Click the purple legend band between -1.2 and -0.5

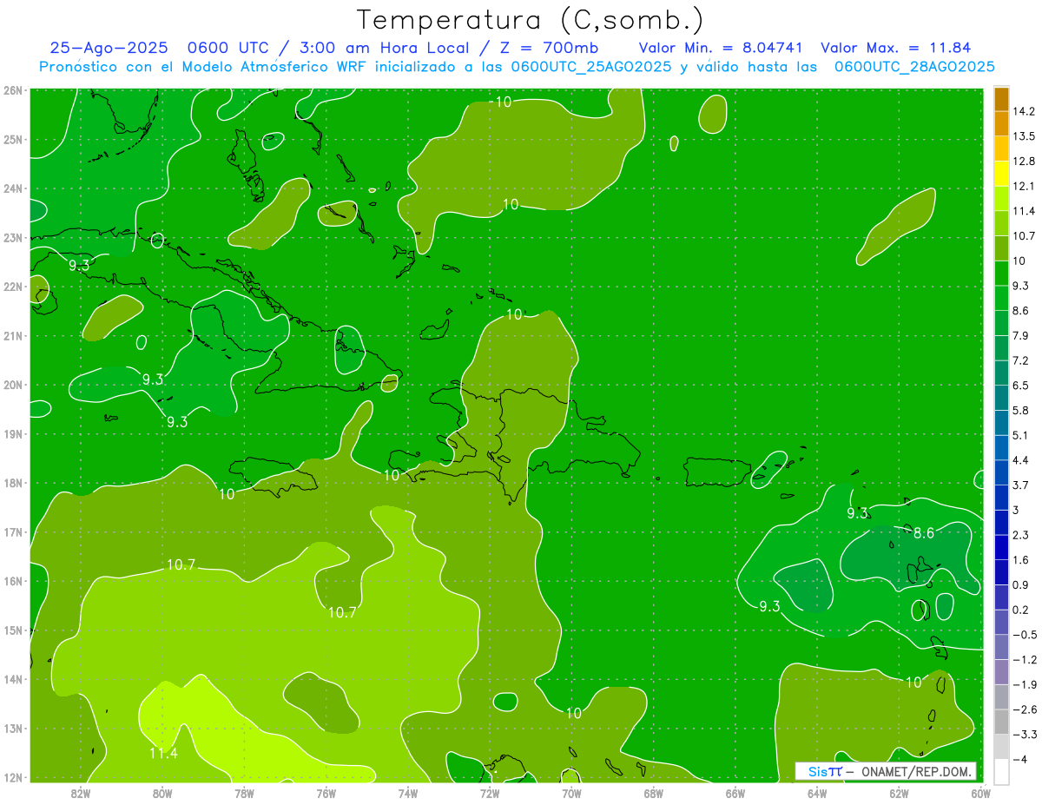[1001, 647]
